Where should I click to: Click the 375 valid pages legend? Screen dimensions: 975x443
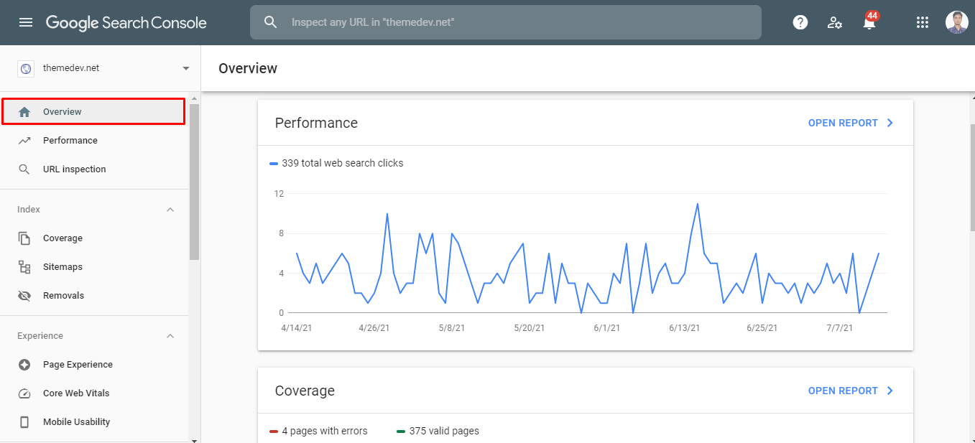click(x=438, y=431)
